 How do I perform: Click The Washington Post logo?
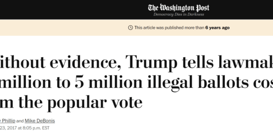coord(179,8)
